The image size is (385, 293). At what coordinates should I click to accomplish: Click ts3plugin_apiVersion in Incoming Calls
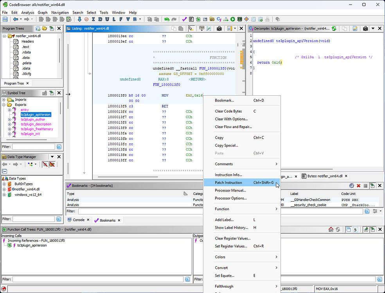[32, 245]
